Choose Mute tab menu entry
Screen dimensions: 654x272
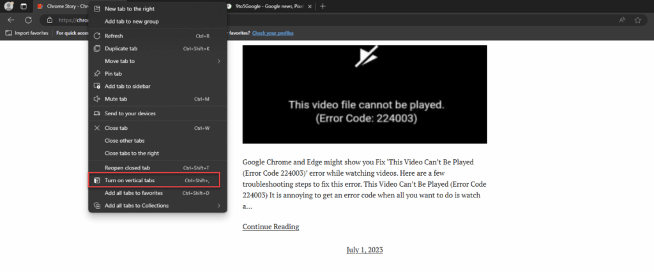point(158,99)
